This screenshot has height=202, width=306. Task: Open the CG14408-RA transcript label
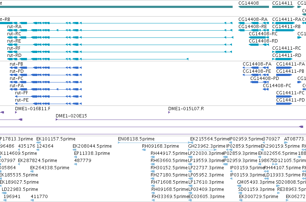click(x=253, y=19)
